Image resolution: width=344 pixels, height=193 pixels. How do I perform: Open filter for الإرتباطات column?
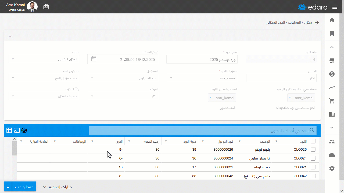[x=55, y=141]
